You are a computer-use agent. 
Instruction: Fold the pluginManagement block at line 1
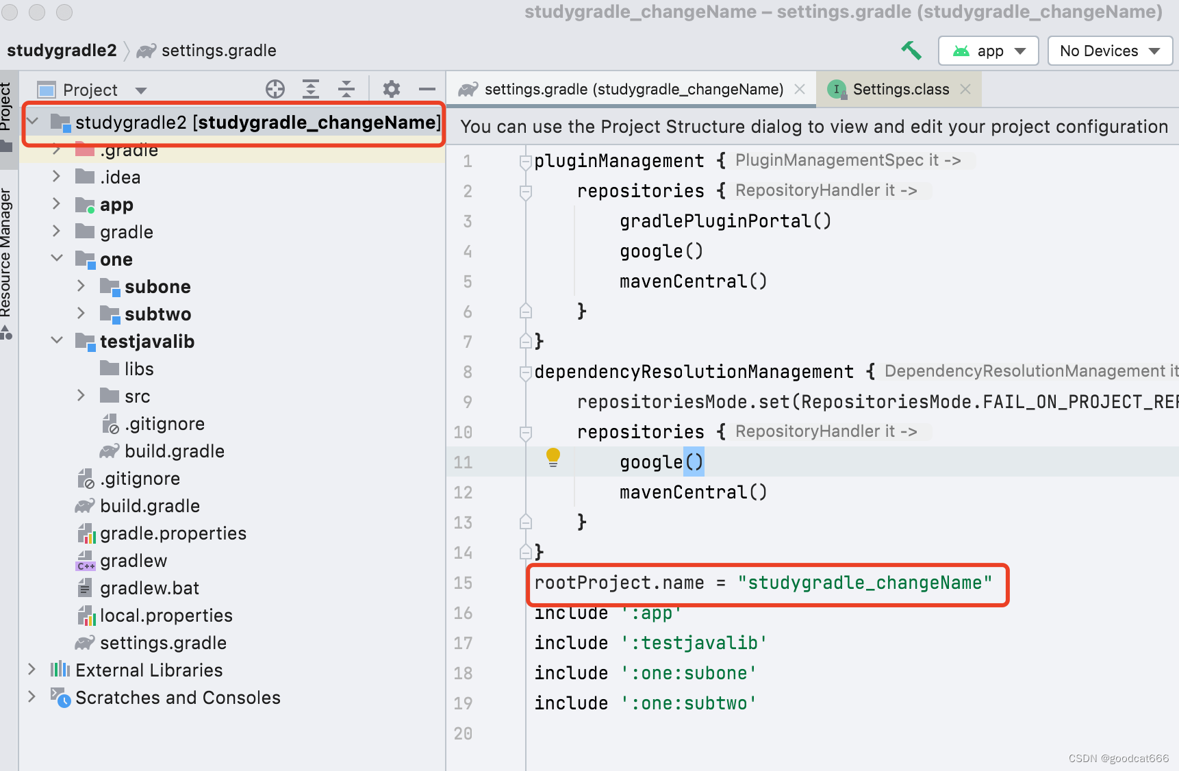point(526,162)
